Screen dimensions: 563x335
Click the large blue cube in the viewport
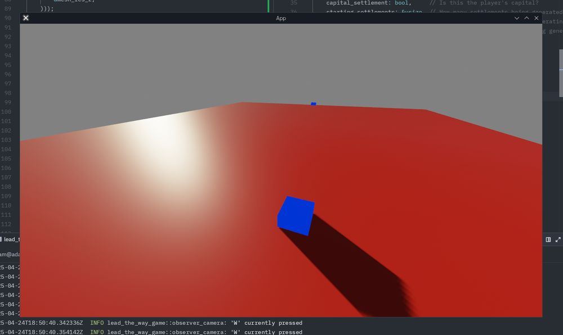point(296,216)
